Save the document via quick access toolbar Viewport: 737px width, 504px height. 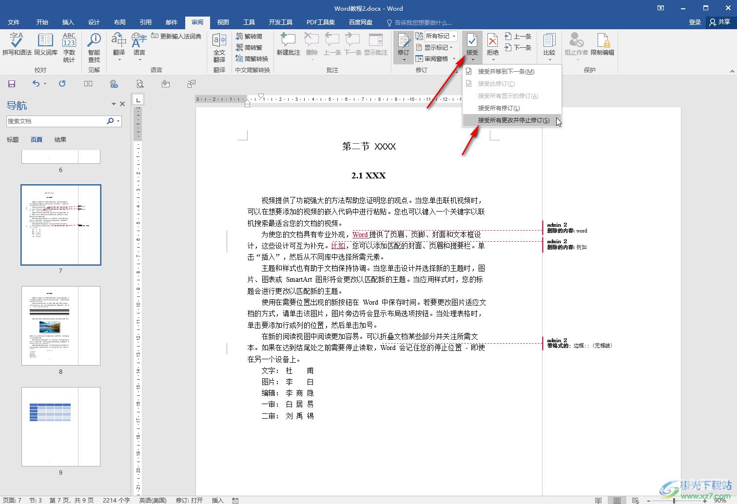pyautogui.click(x=12, y=84)
